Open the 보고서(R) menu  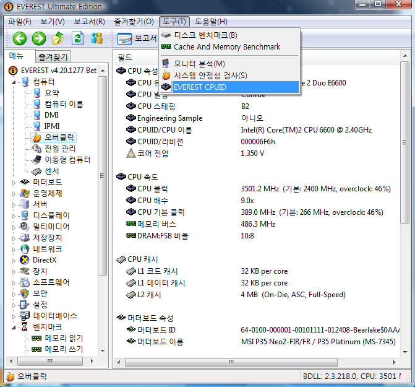(x=89, y=22)
